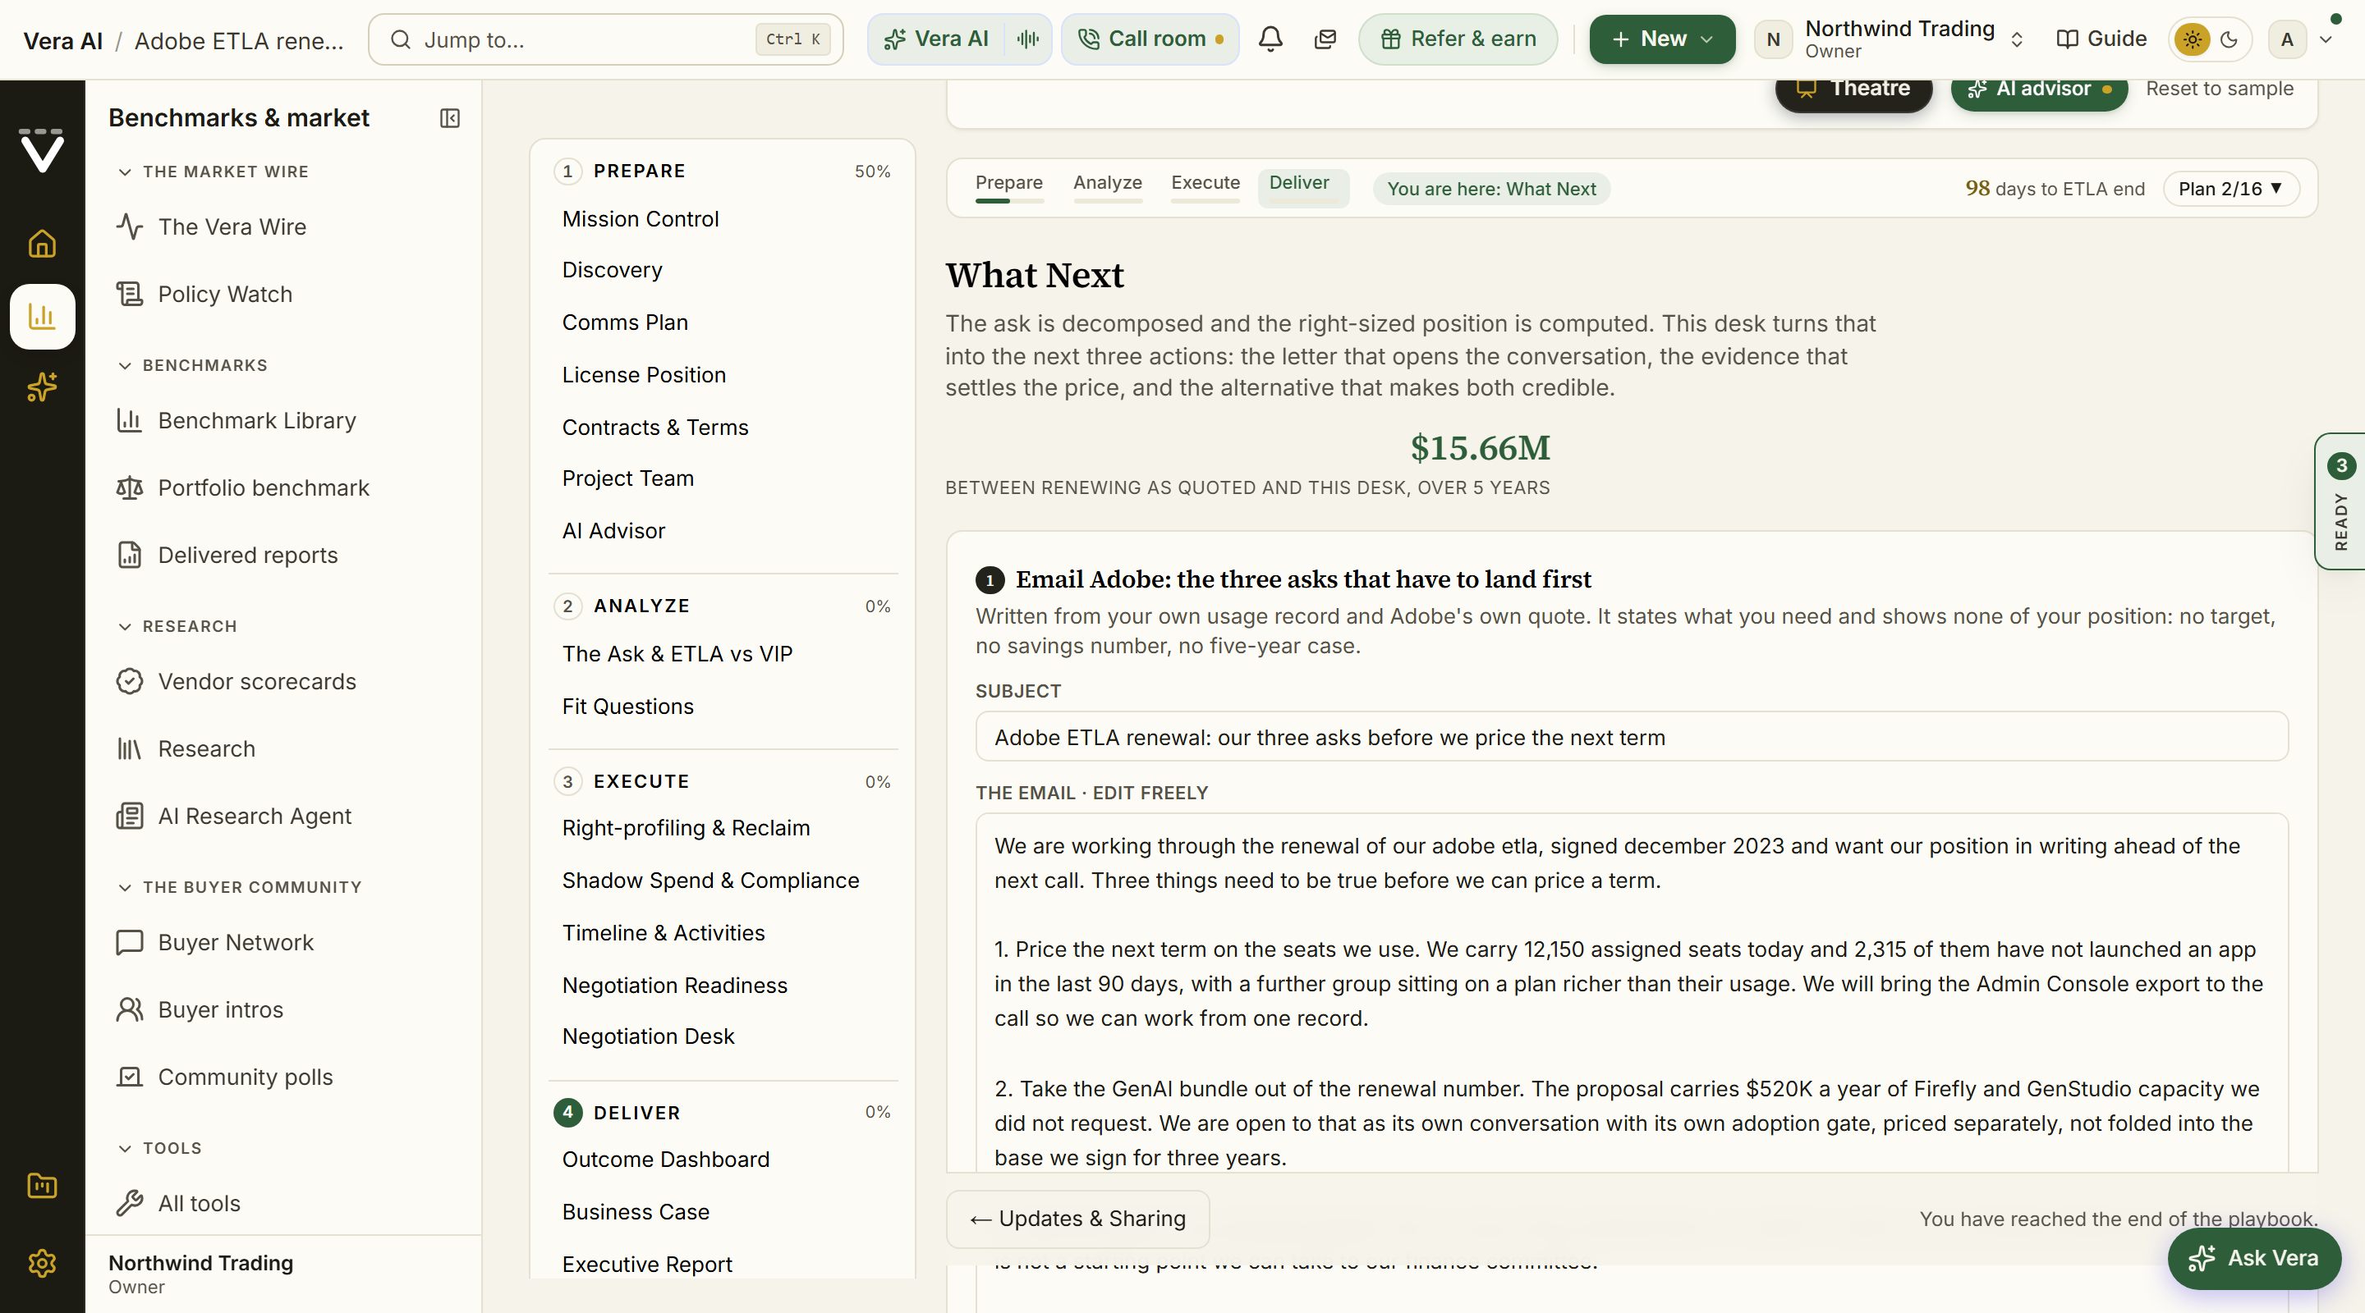
Task: Click the 'You are here: What Next' badge
Action: pos(1491,189)
